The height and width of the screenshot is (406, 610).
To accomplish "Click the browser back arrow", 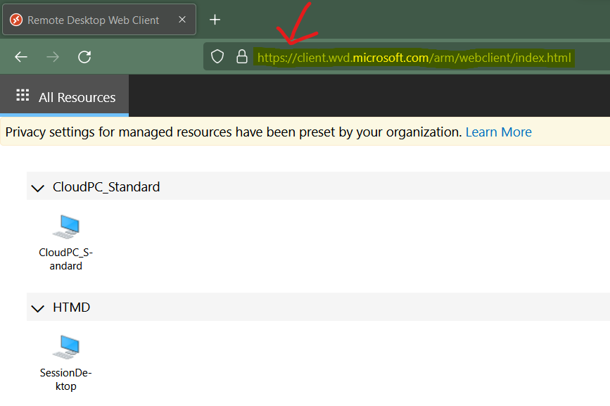I will click(x=21, y=57).
